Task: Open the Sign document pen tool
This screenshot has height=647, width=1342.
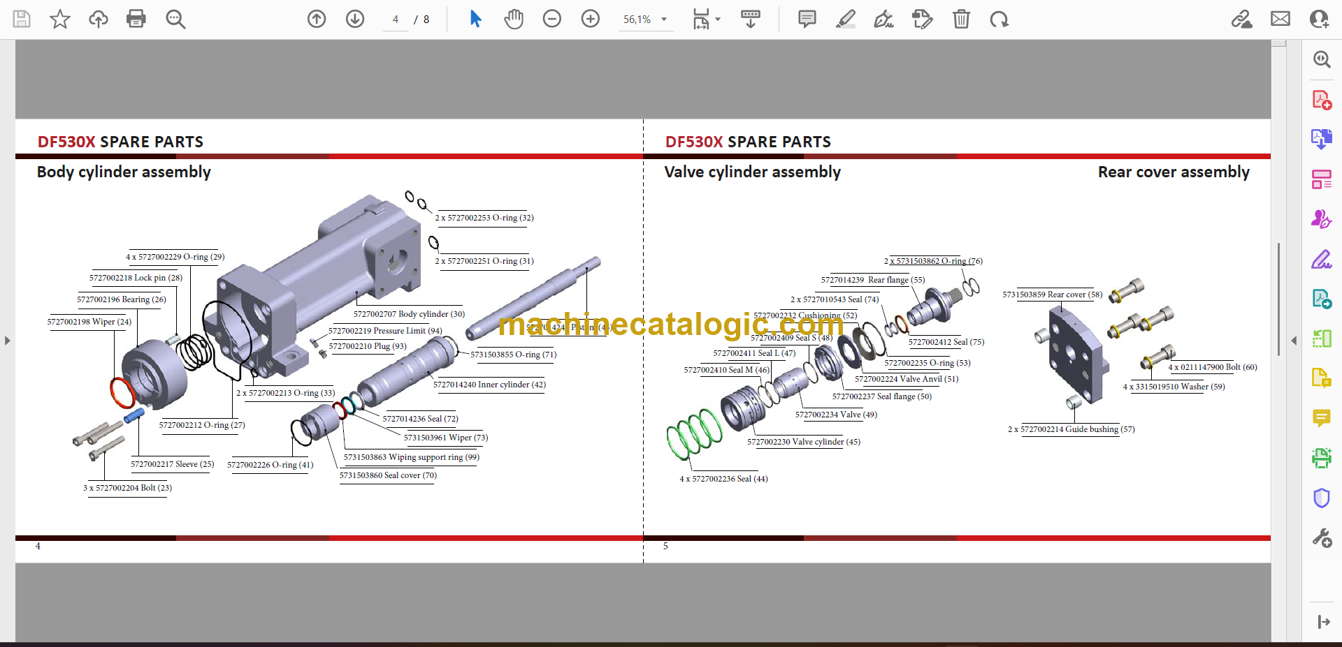Action: click(x=884, y=19)
